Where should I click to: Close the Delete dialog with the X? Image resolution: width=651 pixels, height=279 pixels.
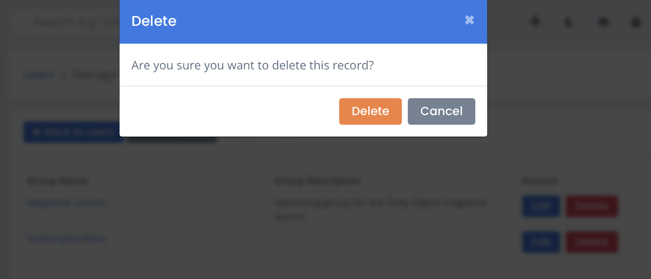[469, 20]
